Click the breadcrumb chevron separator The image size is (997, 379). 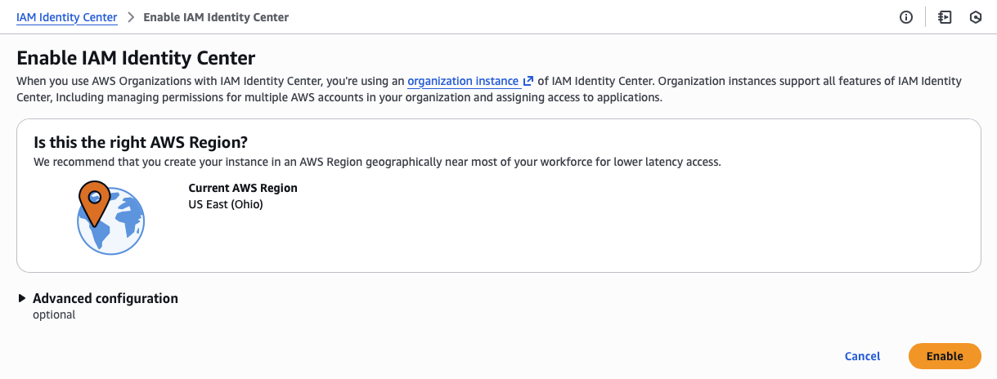tap(130, 17)
